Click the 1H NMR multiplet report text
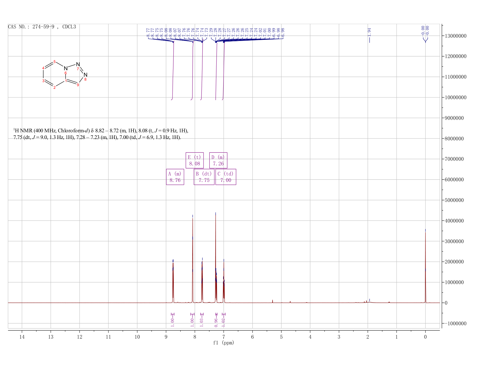 tap(101, 134)
